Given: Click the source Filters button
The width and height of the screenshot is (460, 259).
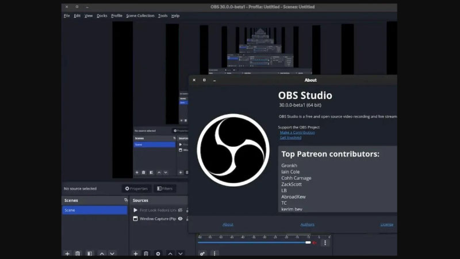Looking at the screenshot, I should (164, 189).
